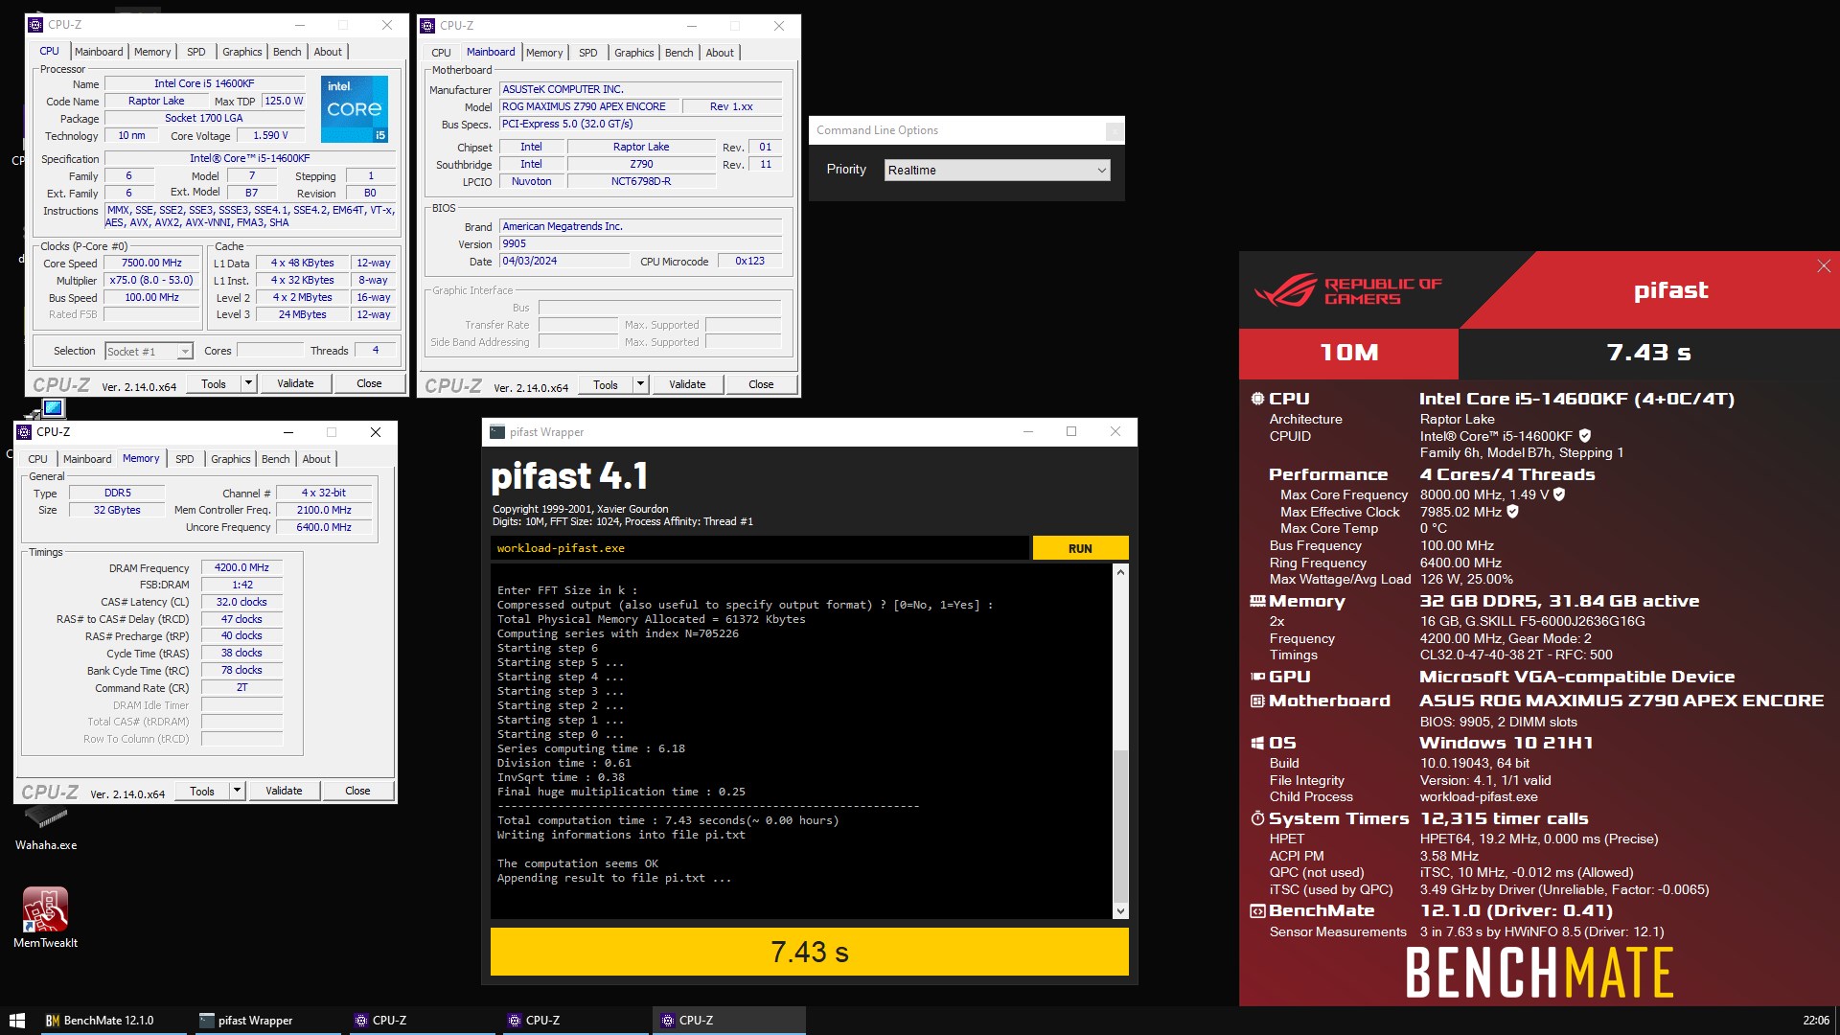The width and height of the screenshot is (1840, 1035).
Task: Click ROG MAXIMUS Z790 APEX ENCORE model field
Action: pyautogui.click(x=588, y=106)
